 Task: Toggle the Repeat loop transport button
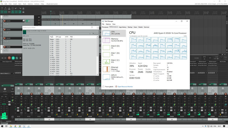[17, 58]
